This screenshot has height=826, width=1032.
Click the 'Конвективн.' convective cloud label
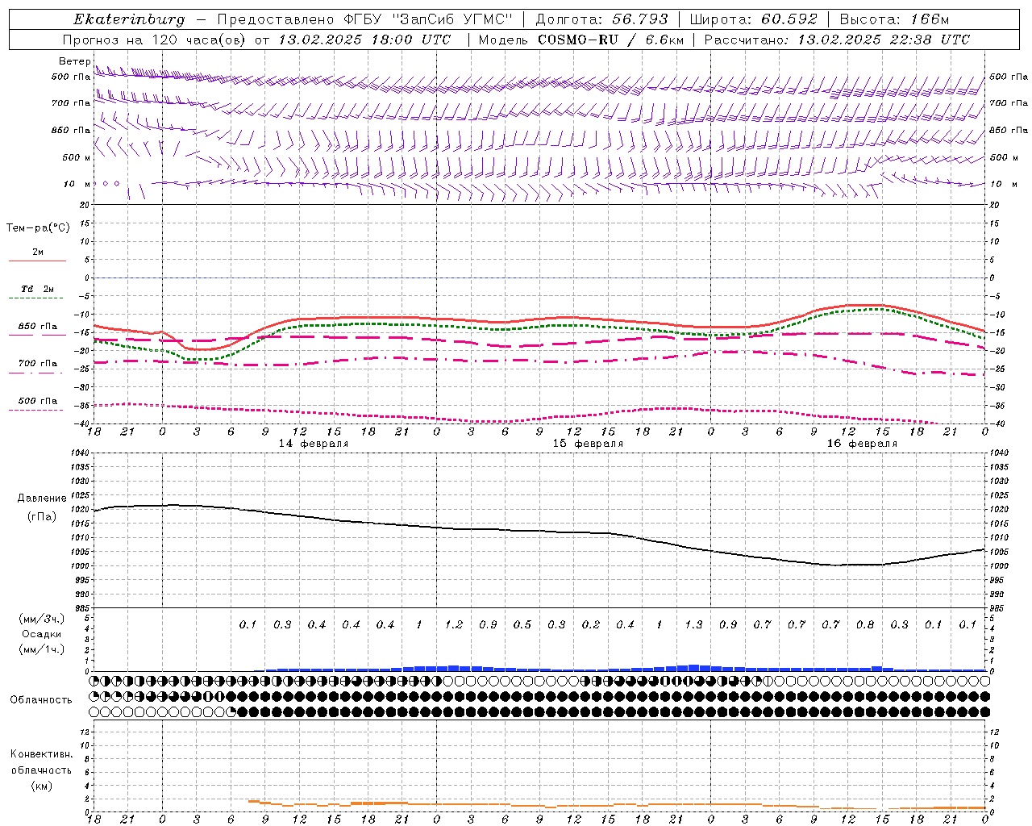click(x=41, y=754)
